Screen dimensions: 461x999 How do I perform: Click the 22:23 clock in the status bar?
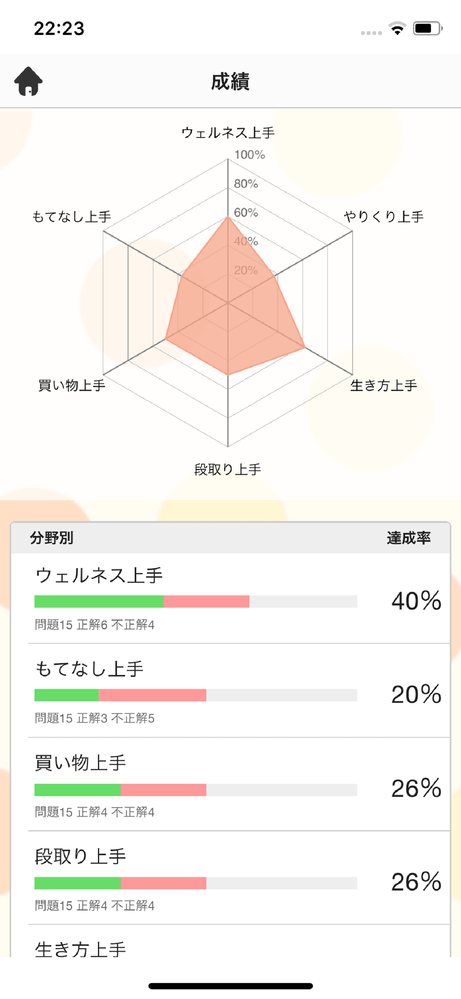coord(59,29)
